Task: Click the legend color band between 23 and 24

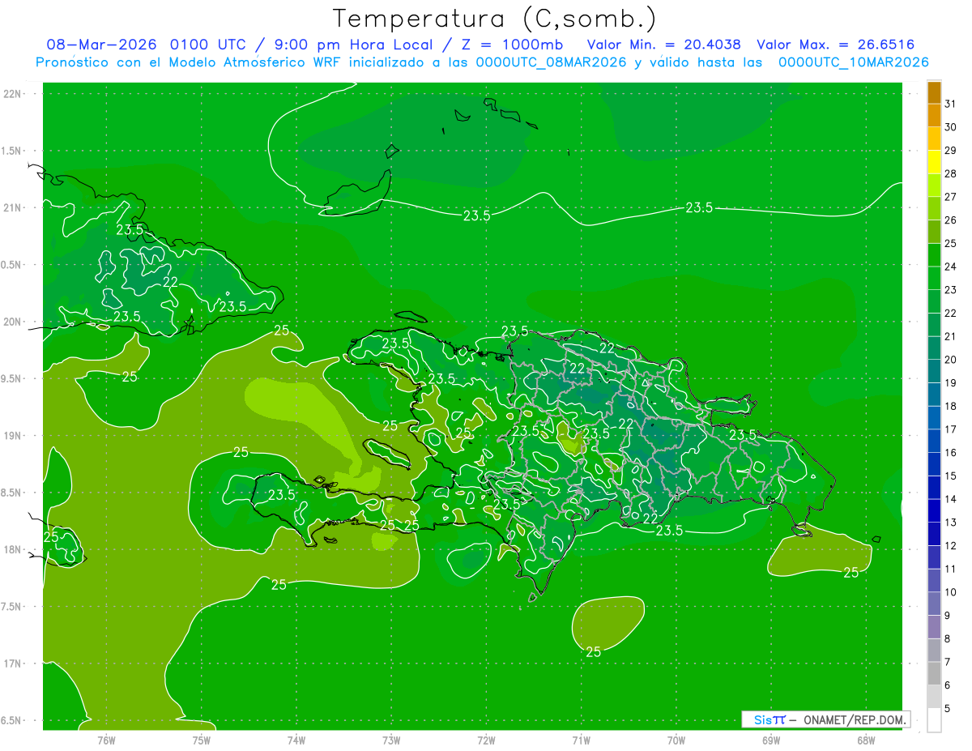Action: click(934, 279)
